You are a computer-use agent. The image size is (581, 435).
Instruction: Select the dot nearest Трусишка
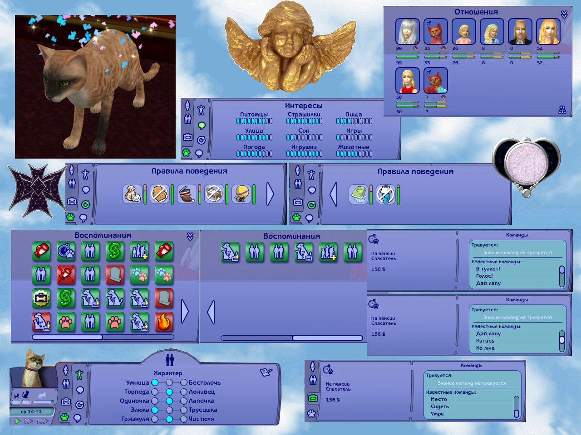click(x=184, y=410)
